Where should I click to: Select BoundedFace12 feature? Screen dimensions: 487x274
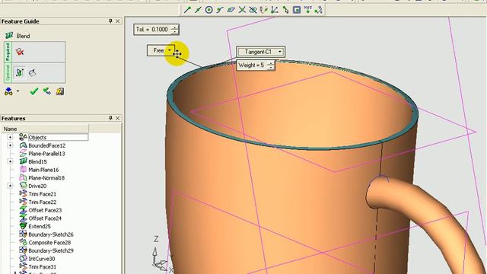tap(47, 145)
